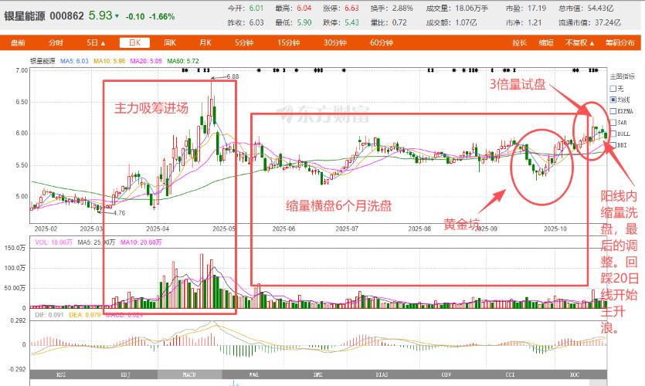This screenshot has height=386, width=645.
Task: Check the 无 main indicator box
Action: tap(613, 88)
